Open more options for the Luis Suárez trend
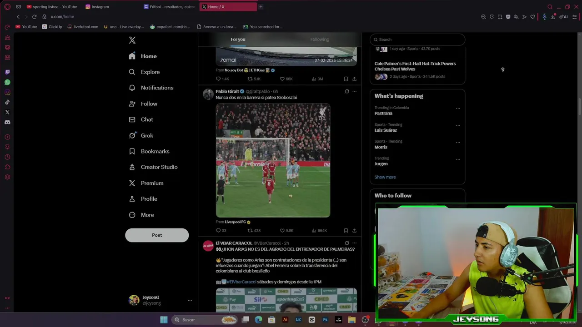This screenshot has width=582, height=327. click(458, 125)
